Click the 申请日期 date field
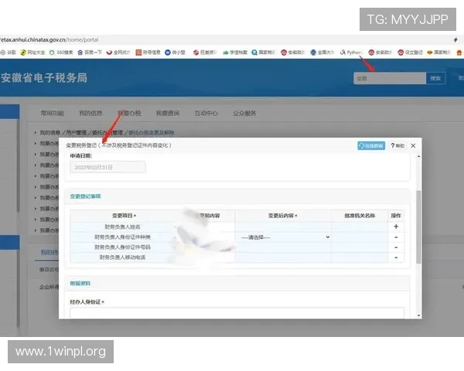464x371 pixels. pyautogui.click(x=107, y=168)
